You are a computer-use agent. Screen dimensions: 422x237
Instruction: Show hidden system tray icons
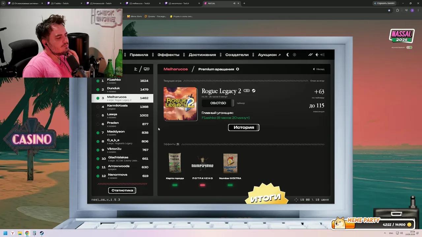coord(385,233)
